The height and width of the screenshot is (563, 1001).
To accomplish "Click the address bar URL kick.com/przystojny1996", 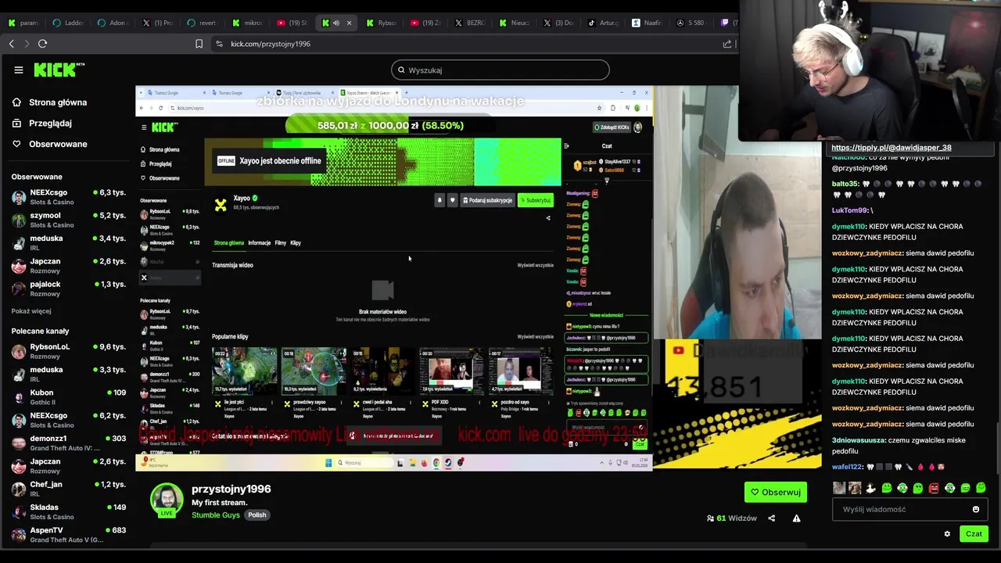I will click(x=271, y=44).
